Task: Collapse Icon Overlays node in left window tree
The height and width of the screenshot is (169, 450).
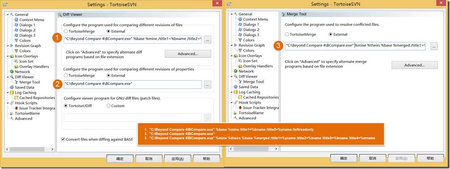Action: click(x=8, y=56)
